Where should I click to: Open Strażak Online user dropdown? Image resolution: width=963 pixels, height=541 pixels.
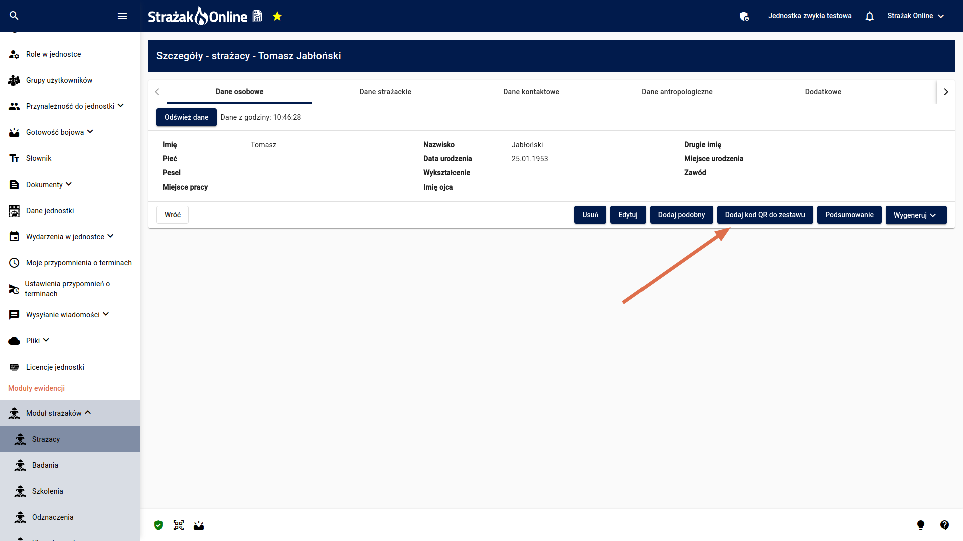tap(916, 16)
